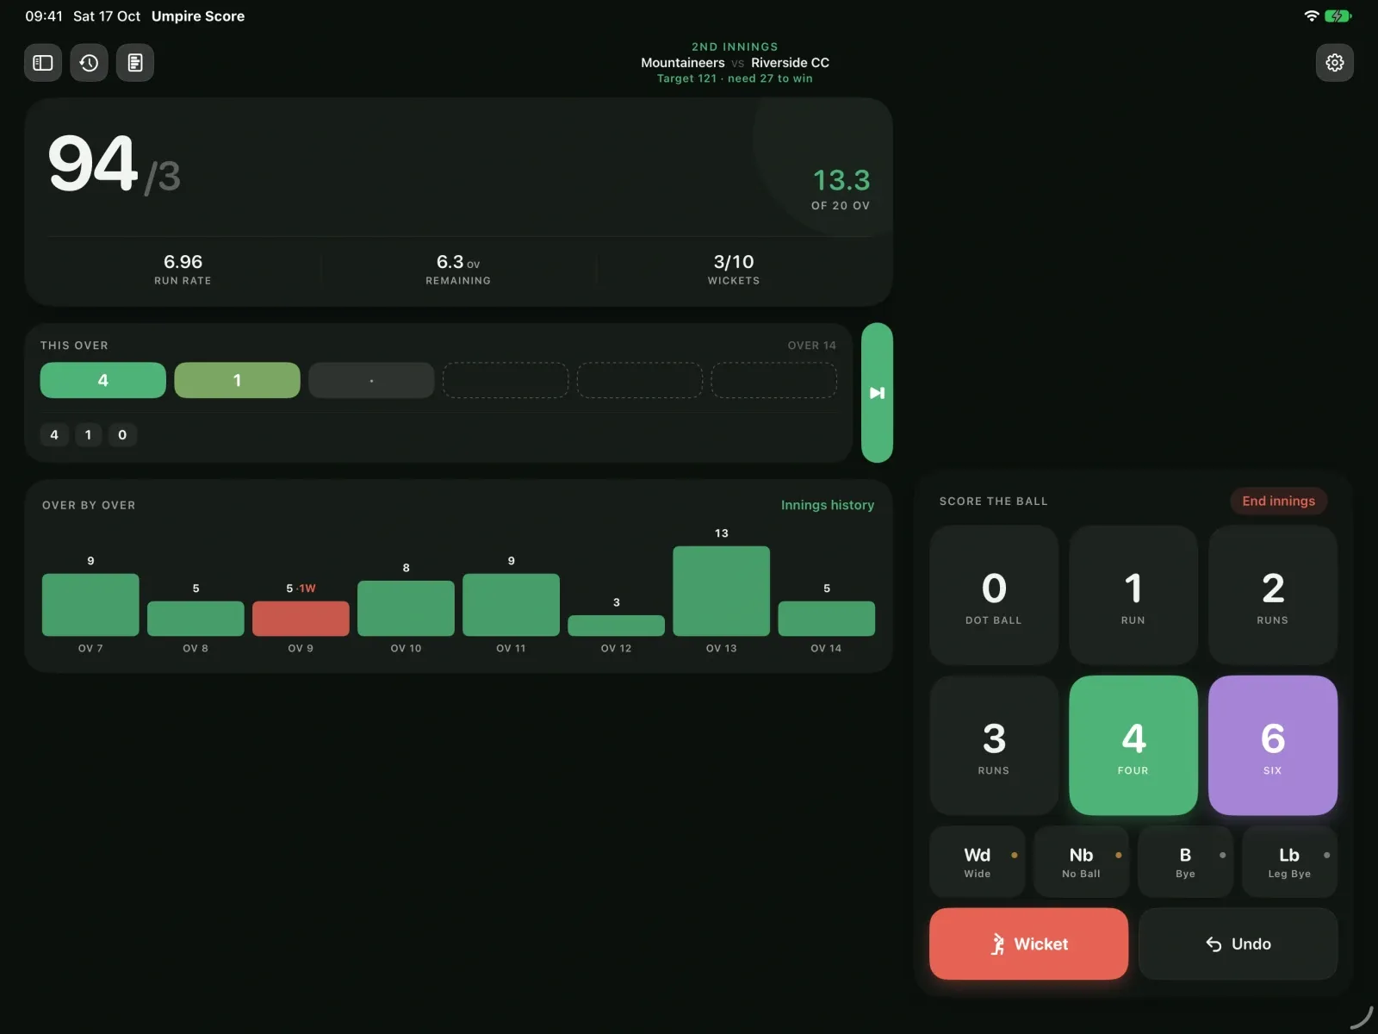Check the Wi-Fi status icon

coord(1311,16)
